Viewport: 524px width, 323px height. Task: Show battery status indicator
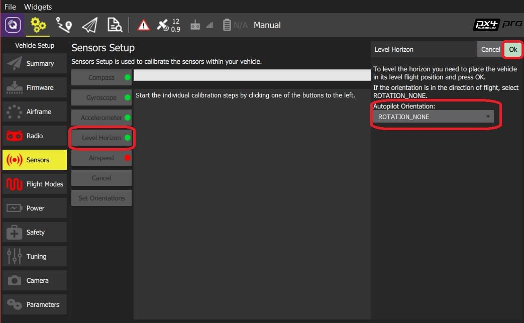235,25
